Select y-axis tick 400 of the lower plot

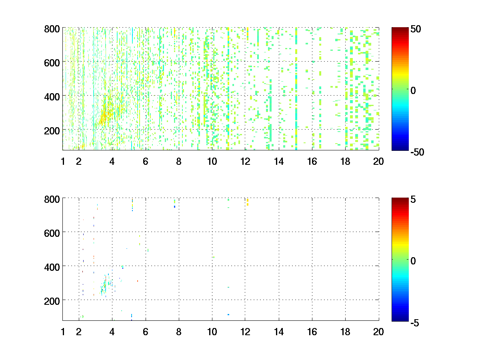click(52, 266)
